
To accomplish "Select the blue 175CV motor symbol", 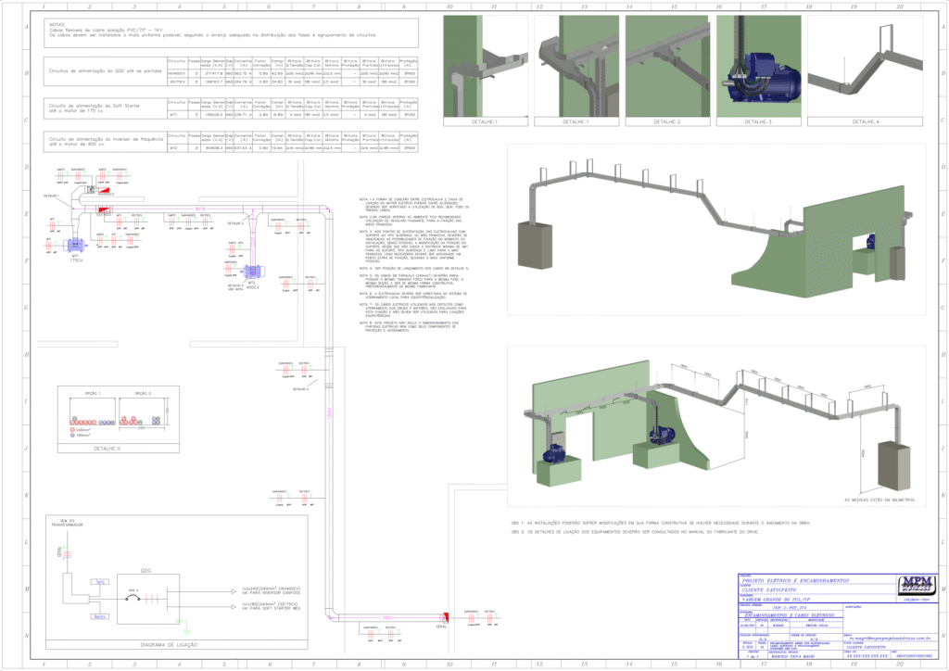I will click(x=73, y=244).
